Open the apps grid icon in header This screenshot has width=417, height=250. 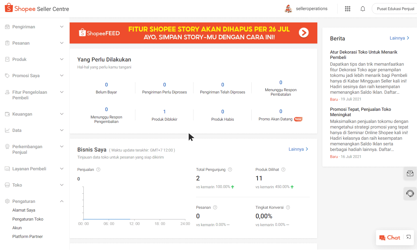point(348,9)
